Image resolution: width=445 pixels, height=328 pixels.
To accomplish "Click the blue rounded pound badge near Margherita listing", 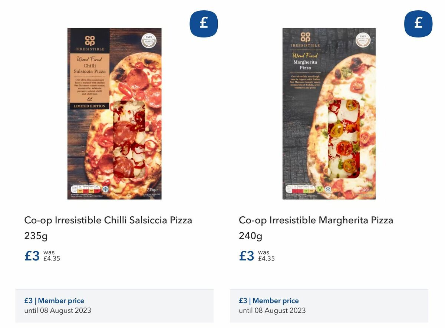I will pyautogui.click(x=418, y=23).
